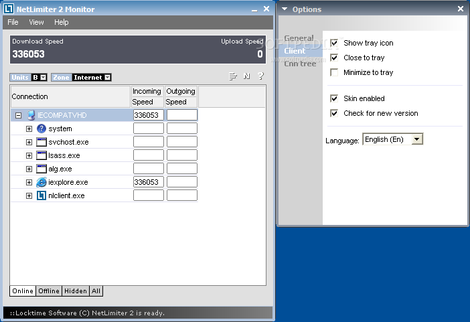
Task: Expand the svchost.exe tree node
Action: coord(29,142)
